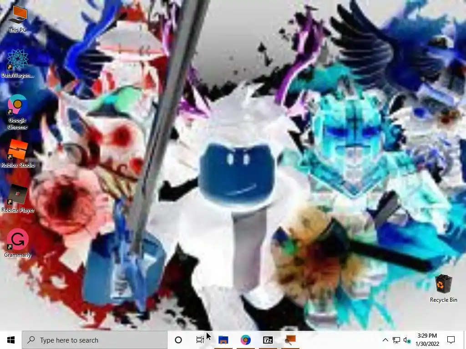Viewport: 466px width, 349px height.
Task: Show hidden system tray icons
Action: pyautogui.click(x=385, y=340)
